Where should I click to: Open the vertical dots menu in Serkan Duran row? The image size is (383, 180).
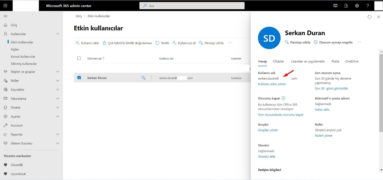click(x=151, y=78)
